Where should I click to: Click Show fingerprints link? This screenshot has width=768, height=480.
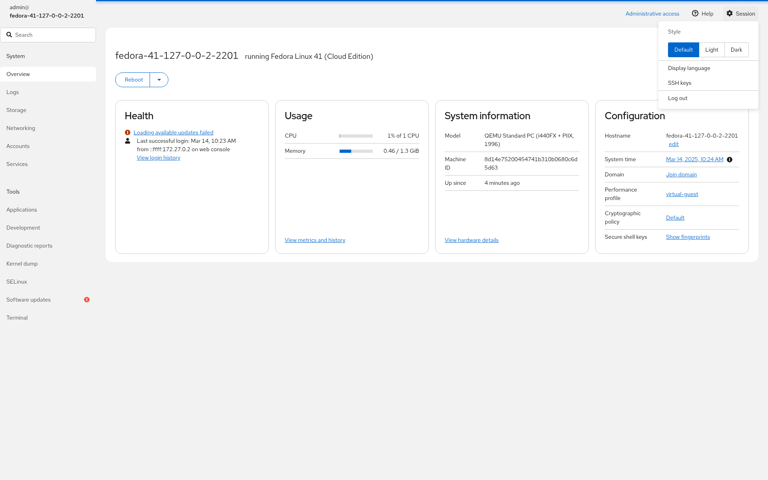(x=688, y=237)
